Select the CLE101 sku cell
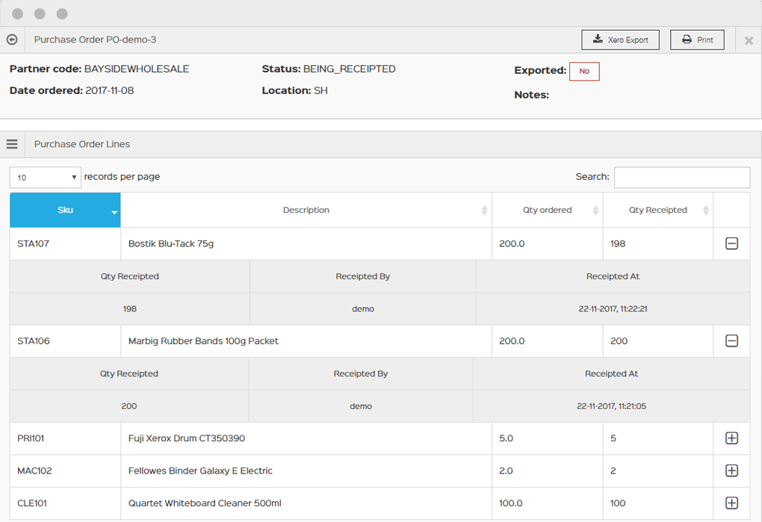Image resolution: width=762 pixels, height=522 pixels. [65, 503]
